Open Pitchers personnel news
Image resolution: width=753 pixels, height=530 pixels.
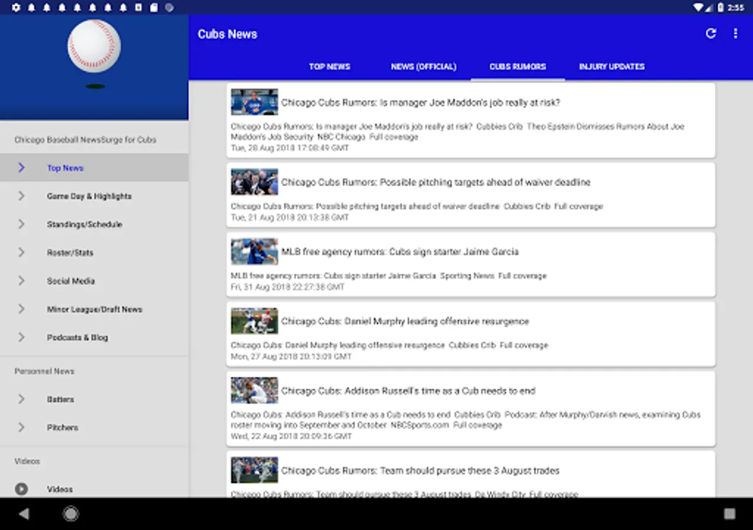(x=94, y=428)
